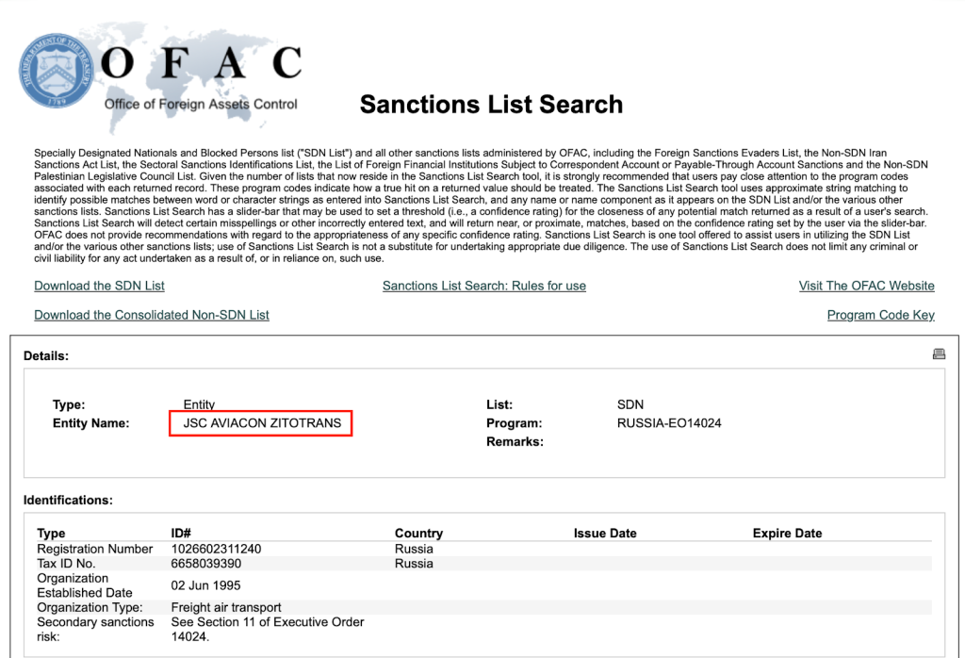Click registration number 1026602311240
Screen dimensions: 965x658
point(216,549)
